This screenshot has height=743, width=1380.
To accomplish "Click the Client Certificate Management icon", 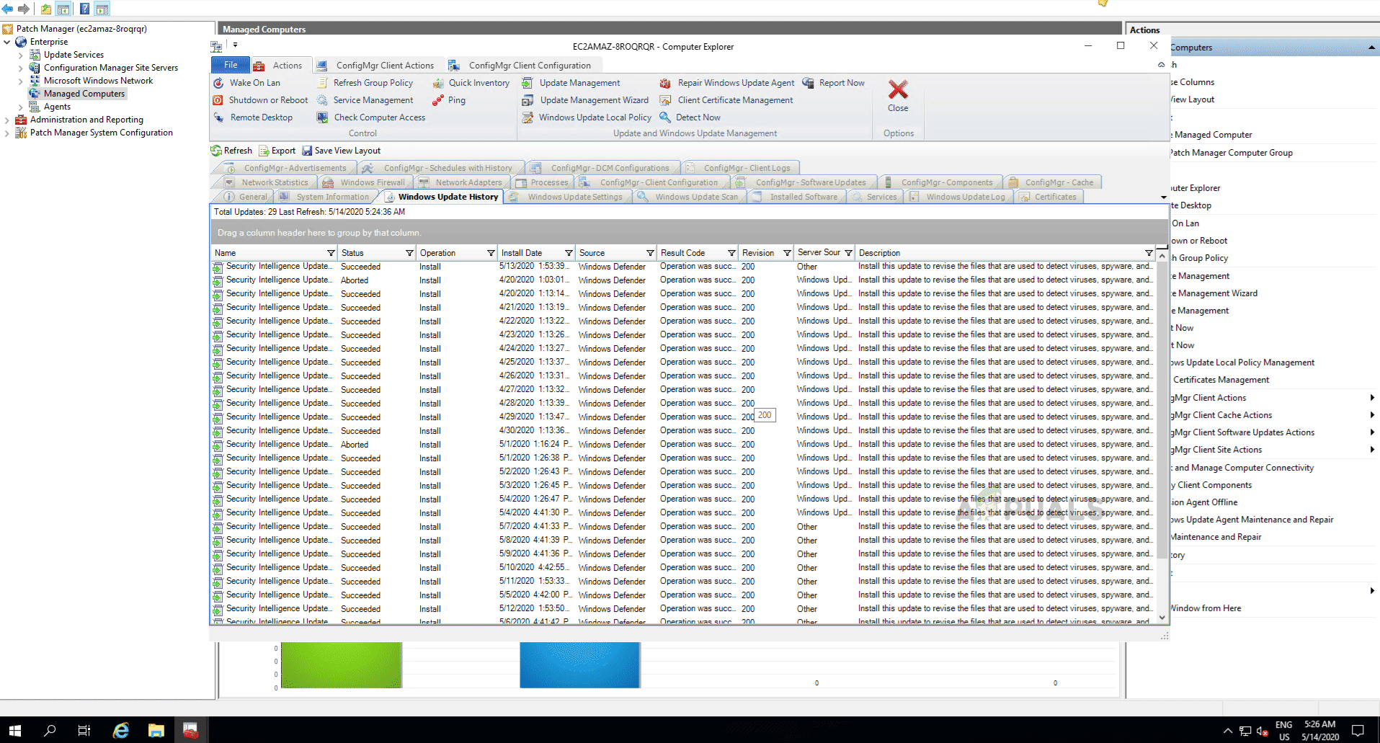I will tap(665, 100).
